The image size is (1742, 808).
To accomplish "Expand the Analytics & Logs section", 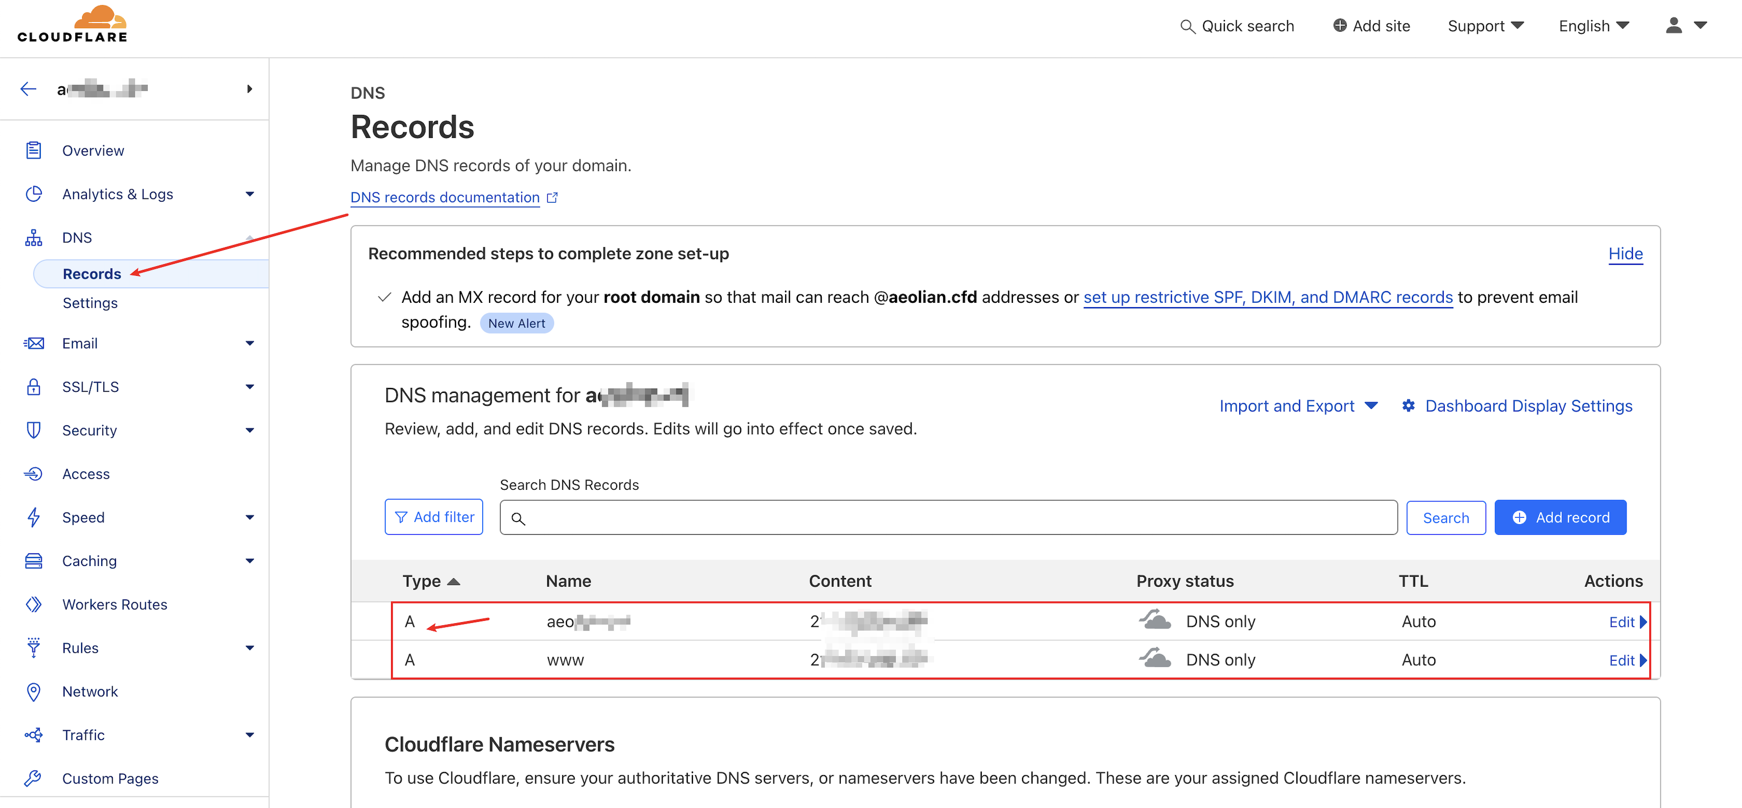I will [x=250, y=194].
